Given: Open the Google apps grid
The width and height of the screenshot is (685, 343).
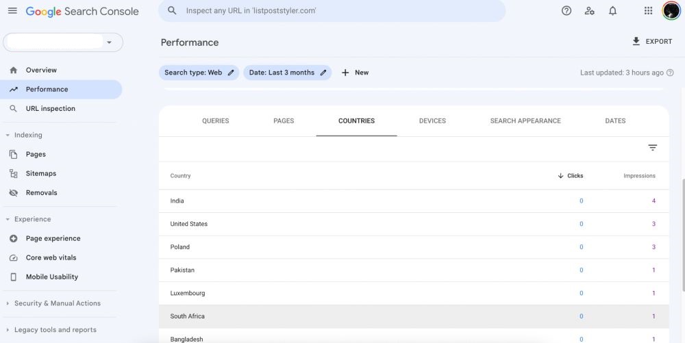Looking at the screenshot, I should [648, 11].
